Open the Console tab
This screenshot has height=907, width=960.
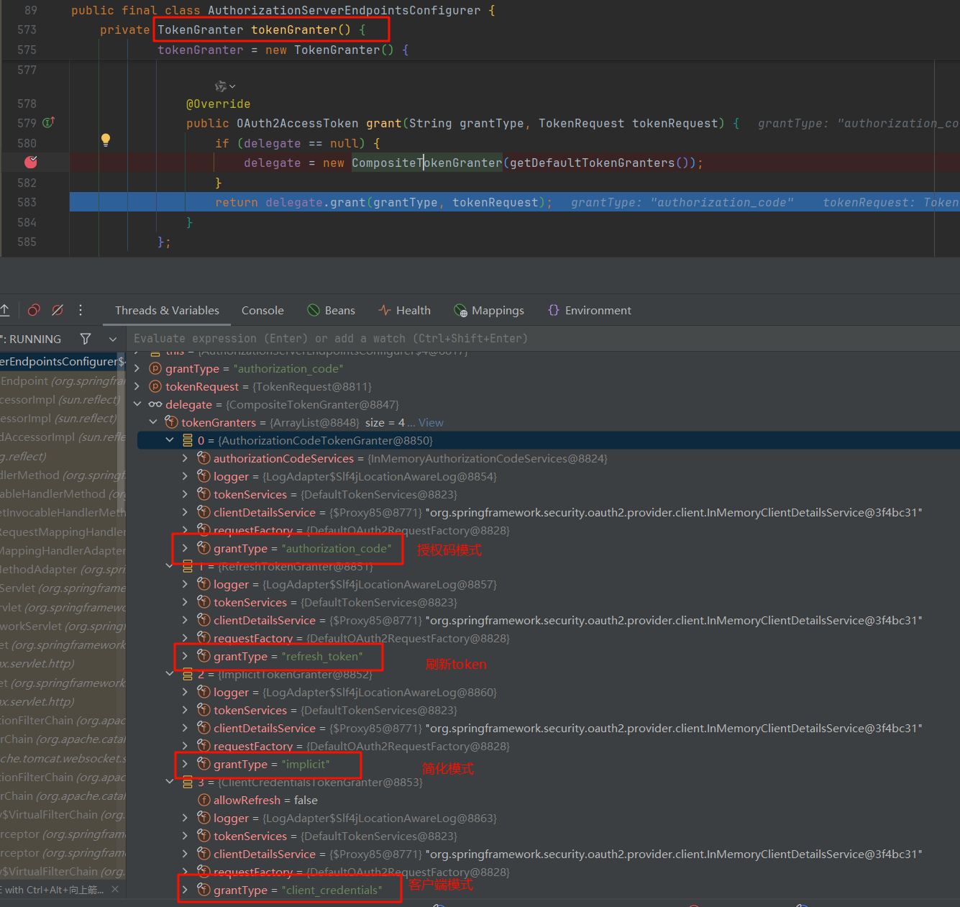click(x=262, y=310)
